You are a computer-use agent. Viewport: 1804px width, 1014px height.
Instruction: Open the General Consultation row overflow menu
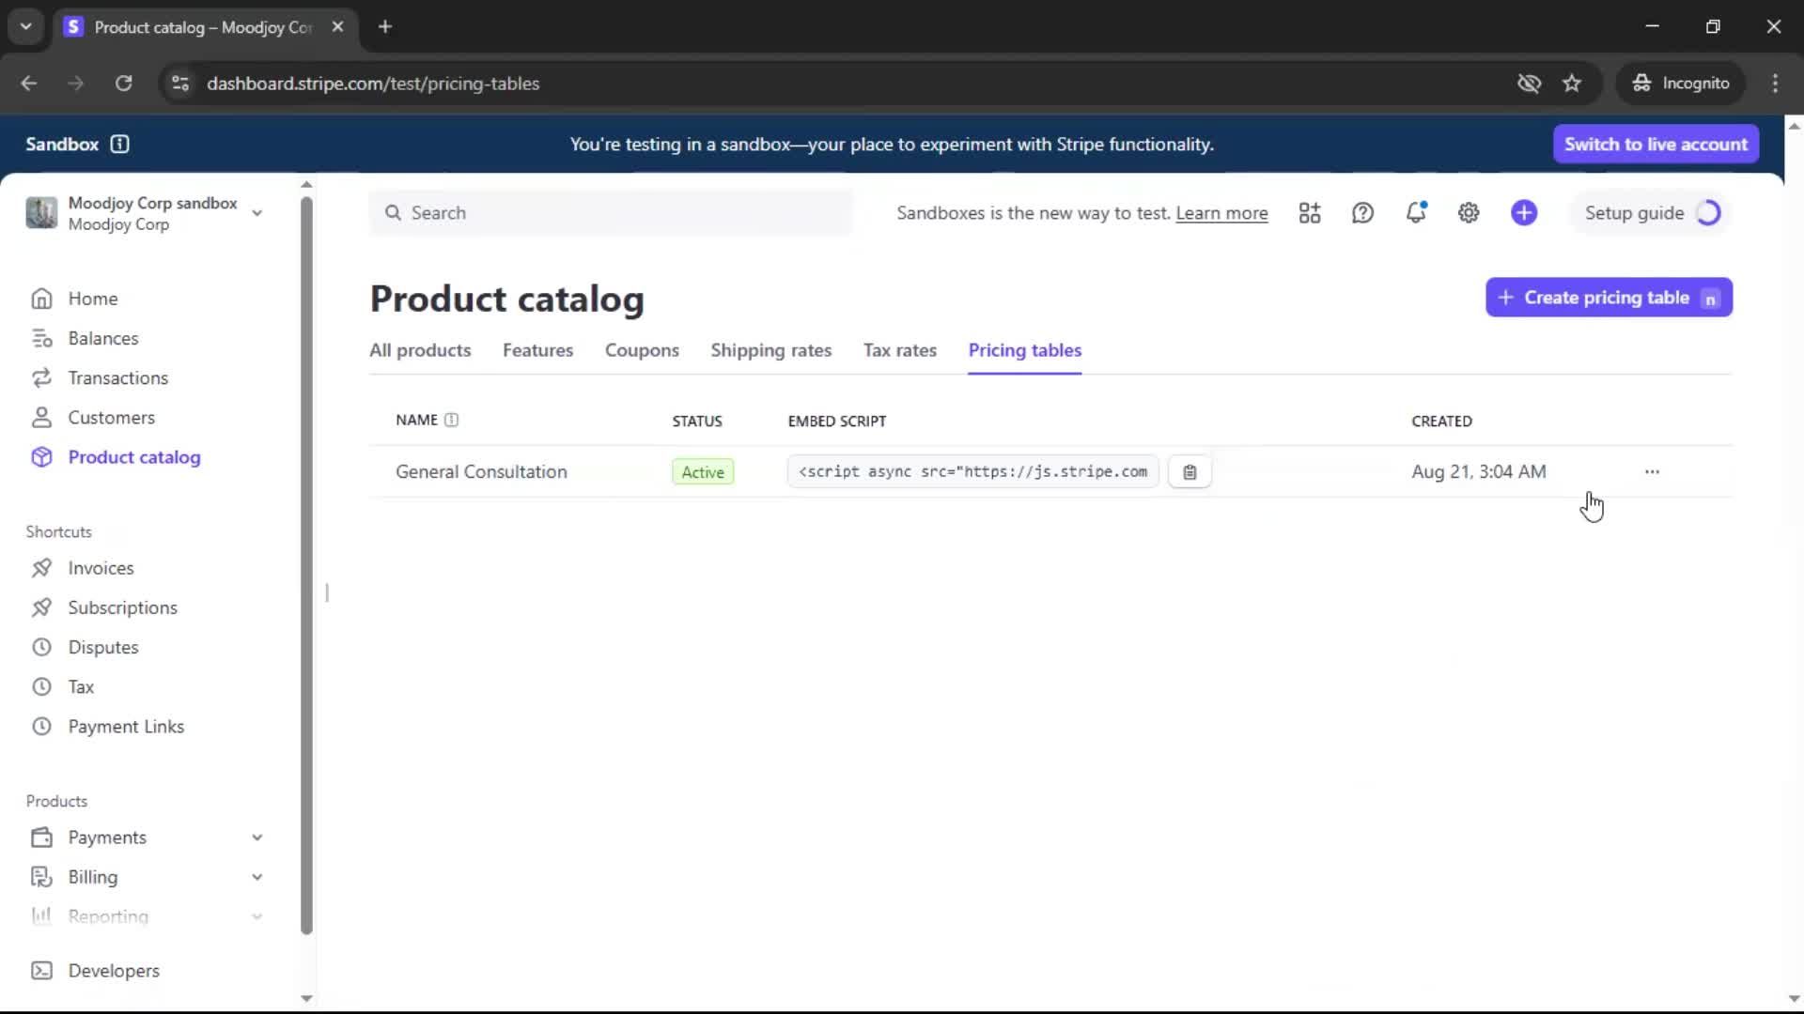pos(1652,471)
